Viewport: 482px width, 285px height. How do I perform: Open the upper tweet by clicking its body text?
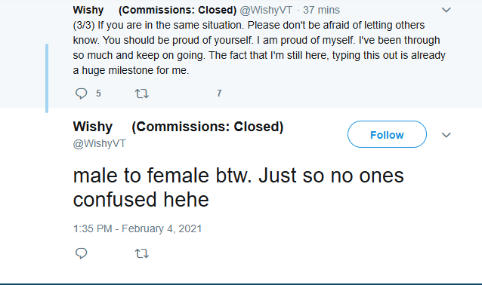coord(259,47)
